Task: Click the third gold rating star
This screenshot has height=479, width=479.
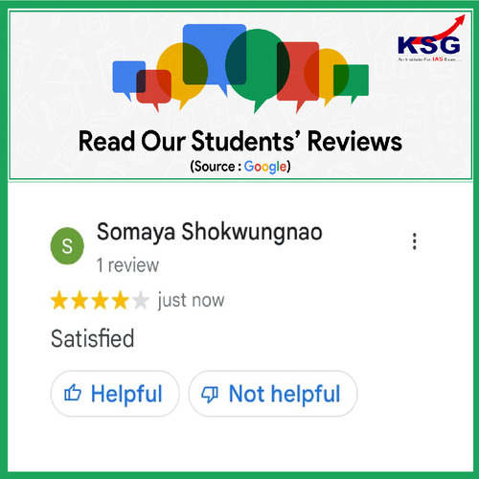Action: pyautogui.click(x=100, y=301)
